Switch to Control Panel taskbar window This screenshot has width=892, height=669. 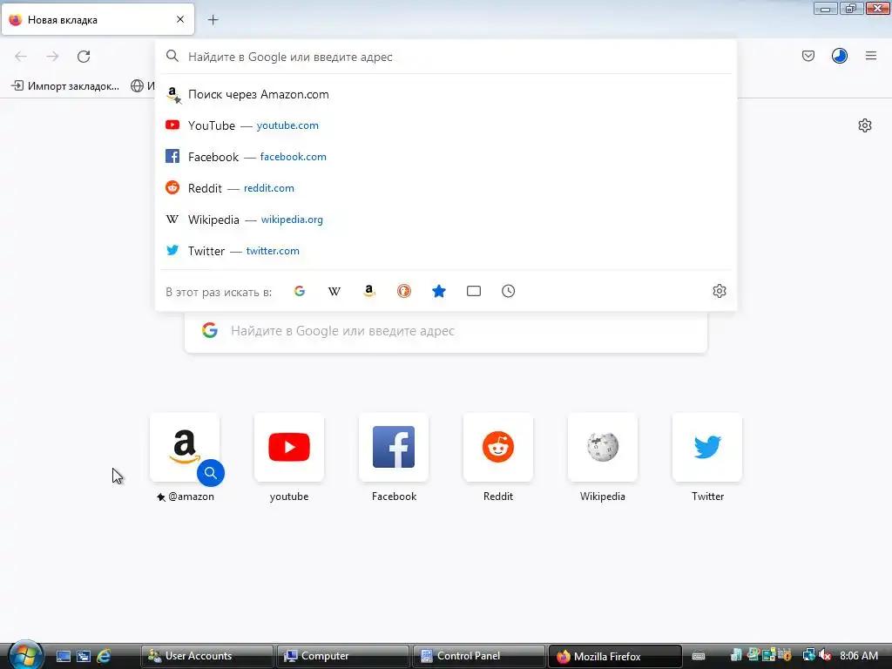coord(478,656)
